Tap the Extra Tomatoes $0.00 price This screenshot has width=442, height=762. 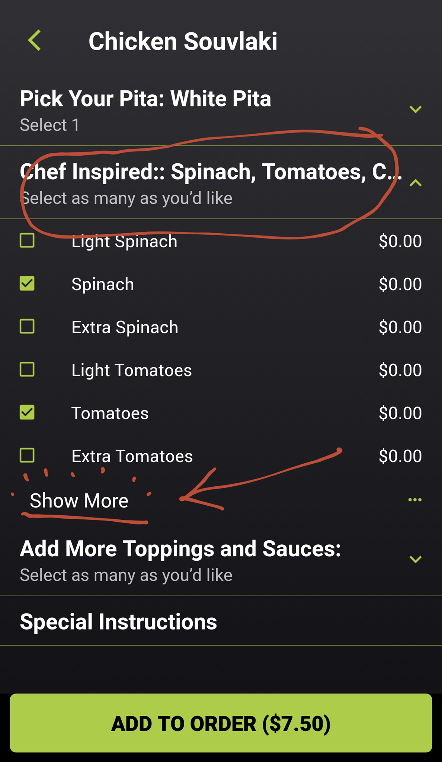(400, 456)
